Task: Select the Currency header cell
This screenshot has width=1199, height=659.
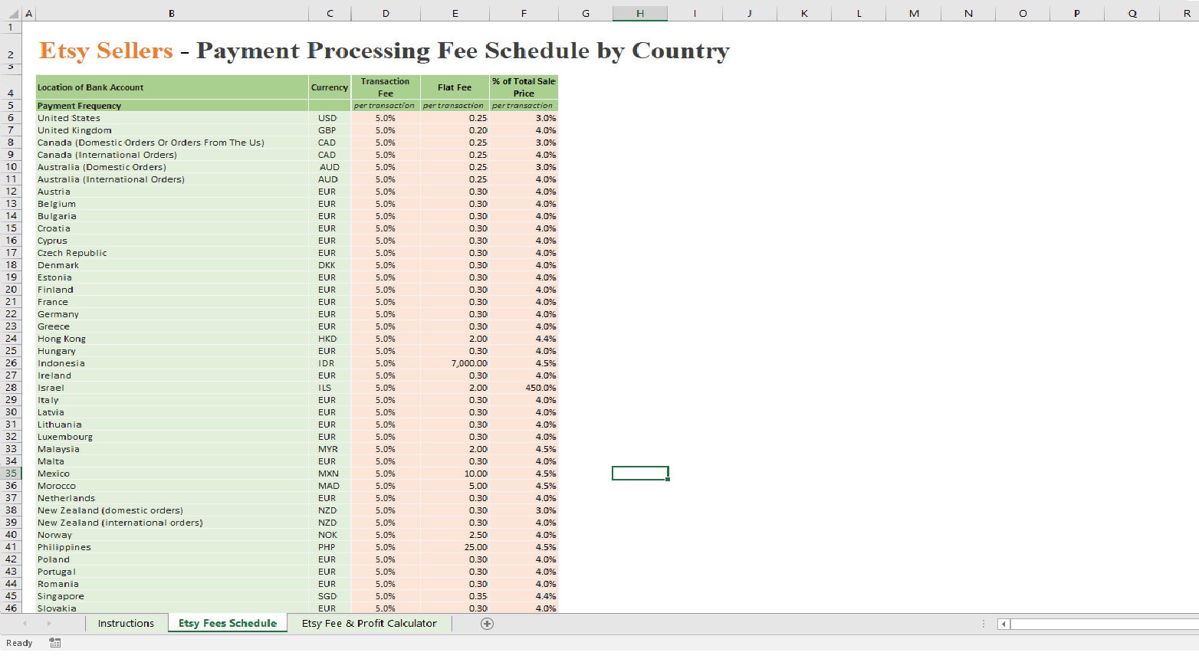Action: [329, 87]
